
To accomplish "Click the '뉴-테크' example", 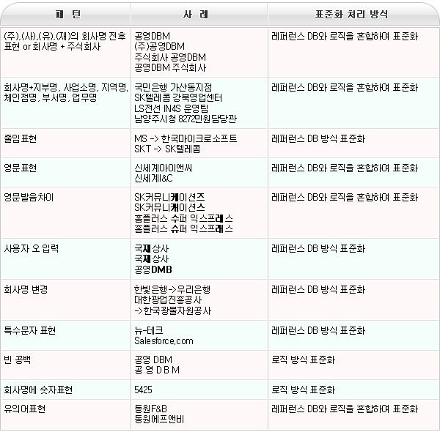I will [x=149, y=330].
